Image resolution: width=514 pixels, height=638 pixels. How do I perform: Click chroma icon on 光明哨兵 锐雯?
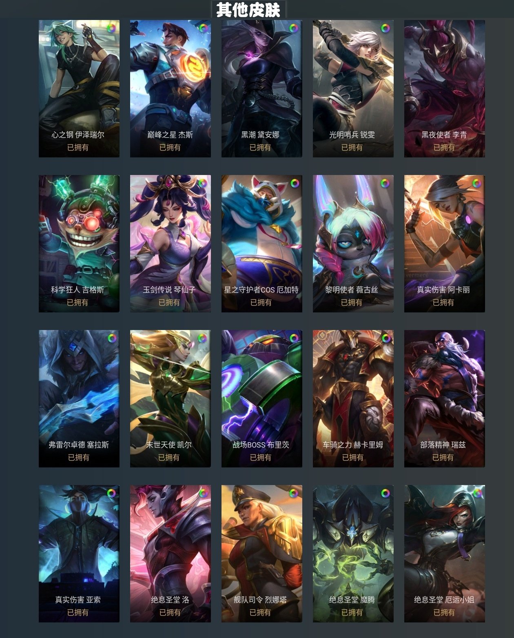[x=385, y=28]
